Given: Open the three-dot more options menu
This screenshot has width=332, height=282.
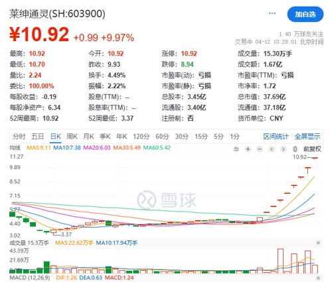Looking at the screenshot, I should tap(272, 13).
